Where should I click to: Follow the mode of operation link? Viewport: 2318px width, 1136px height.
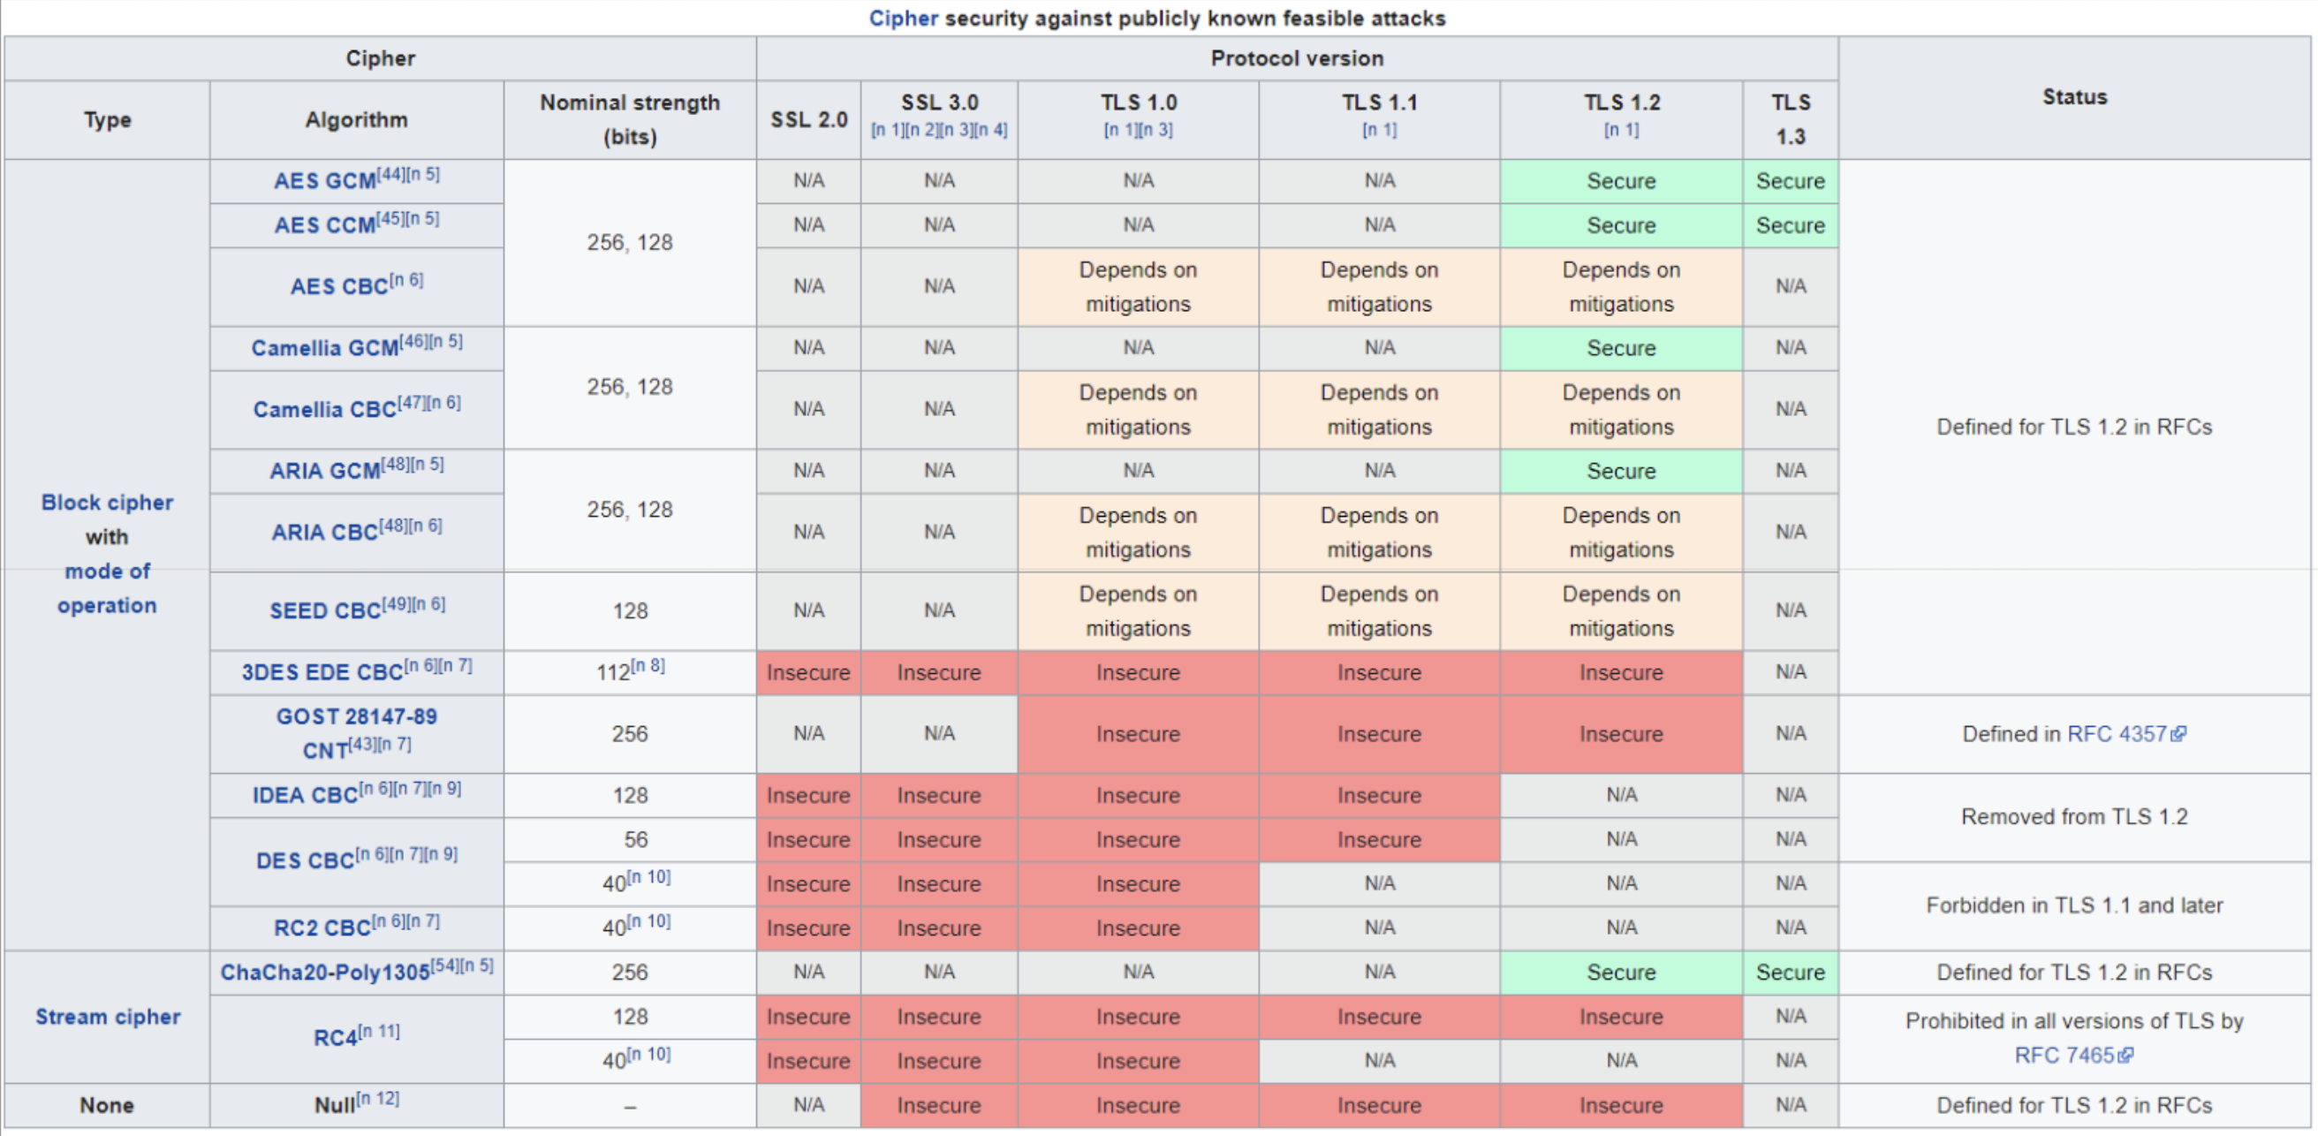coord(107,587)
